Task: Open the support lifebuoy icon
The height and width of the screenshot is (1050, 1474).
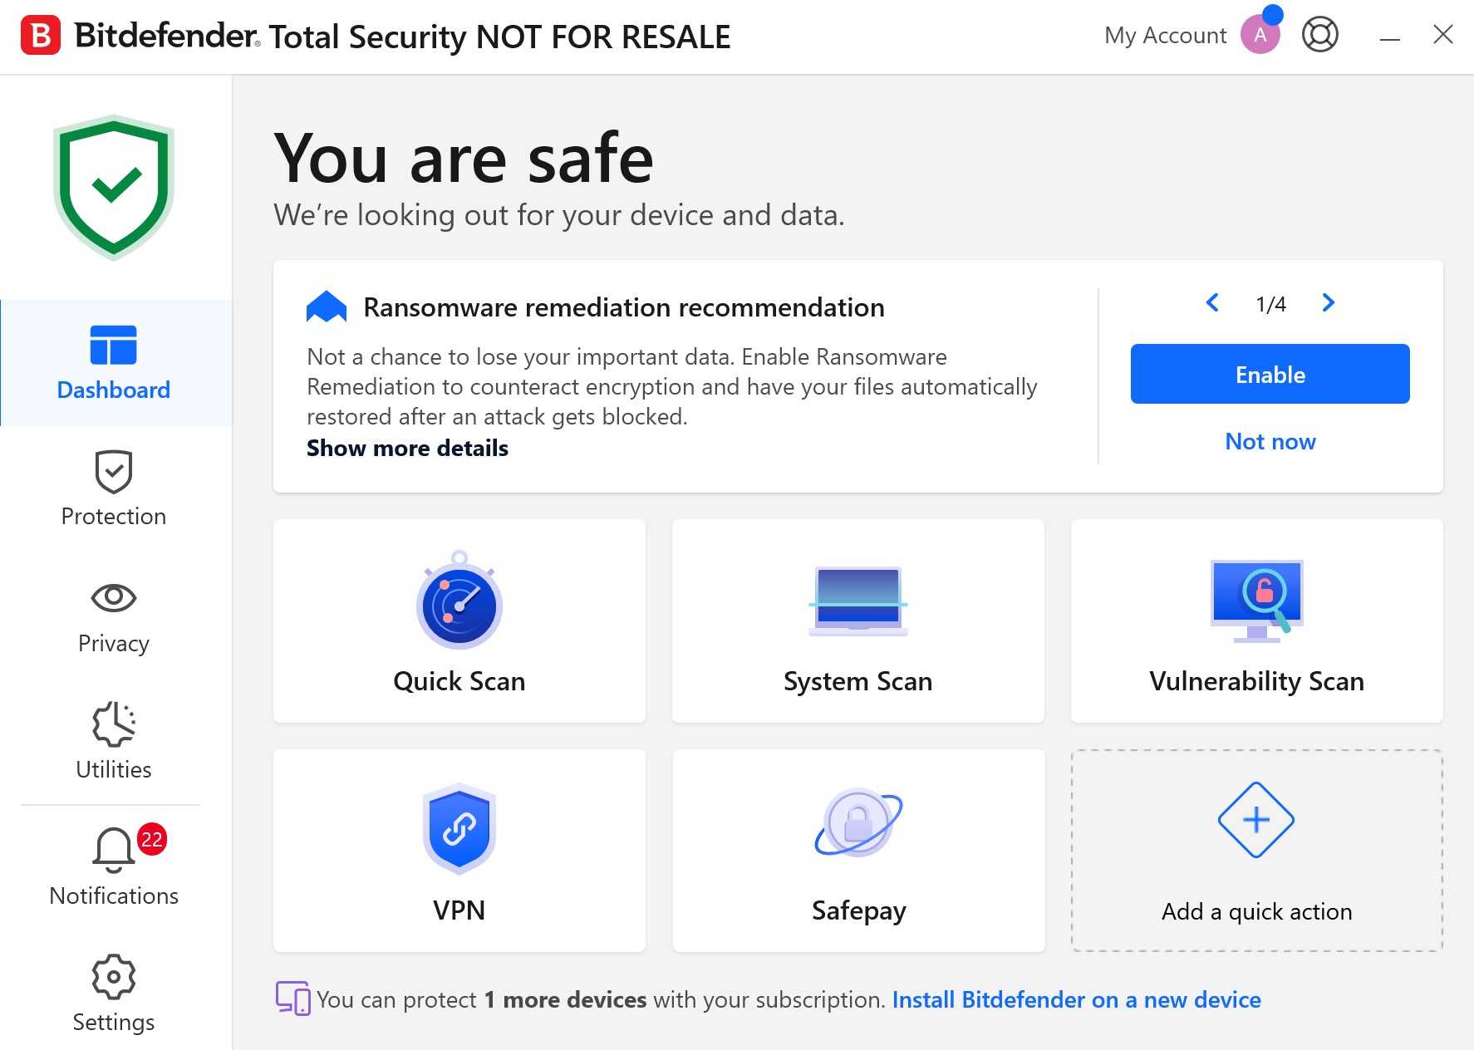Action: click(1319, 35)
